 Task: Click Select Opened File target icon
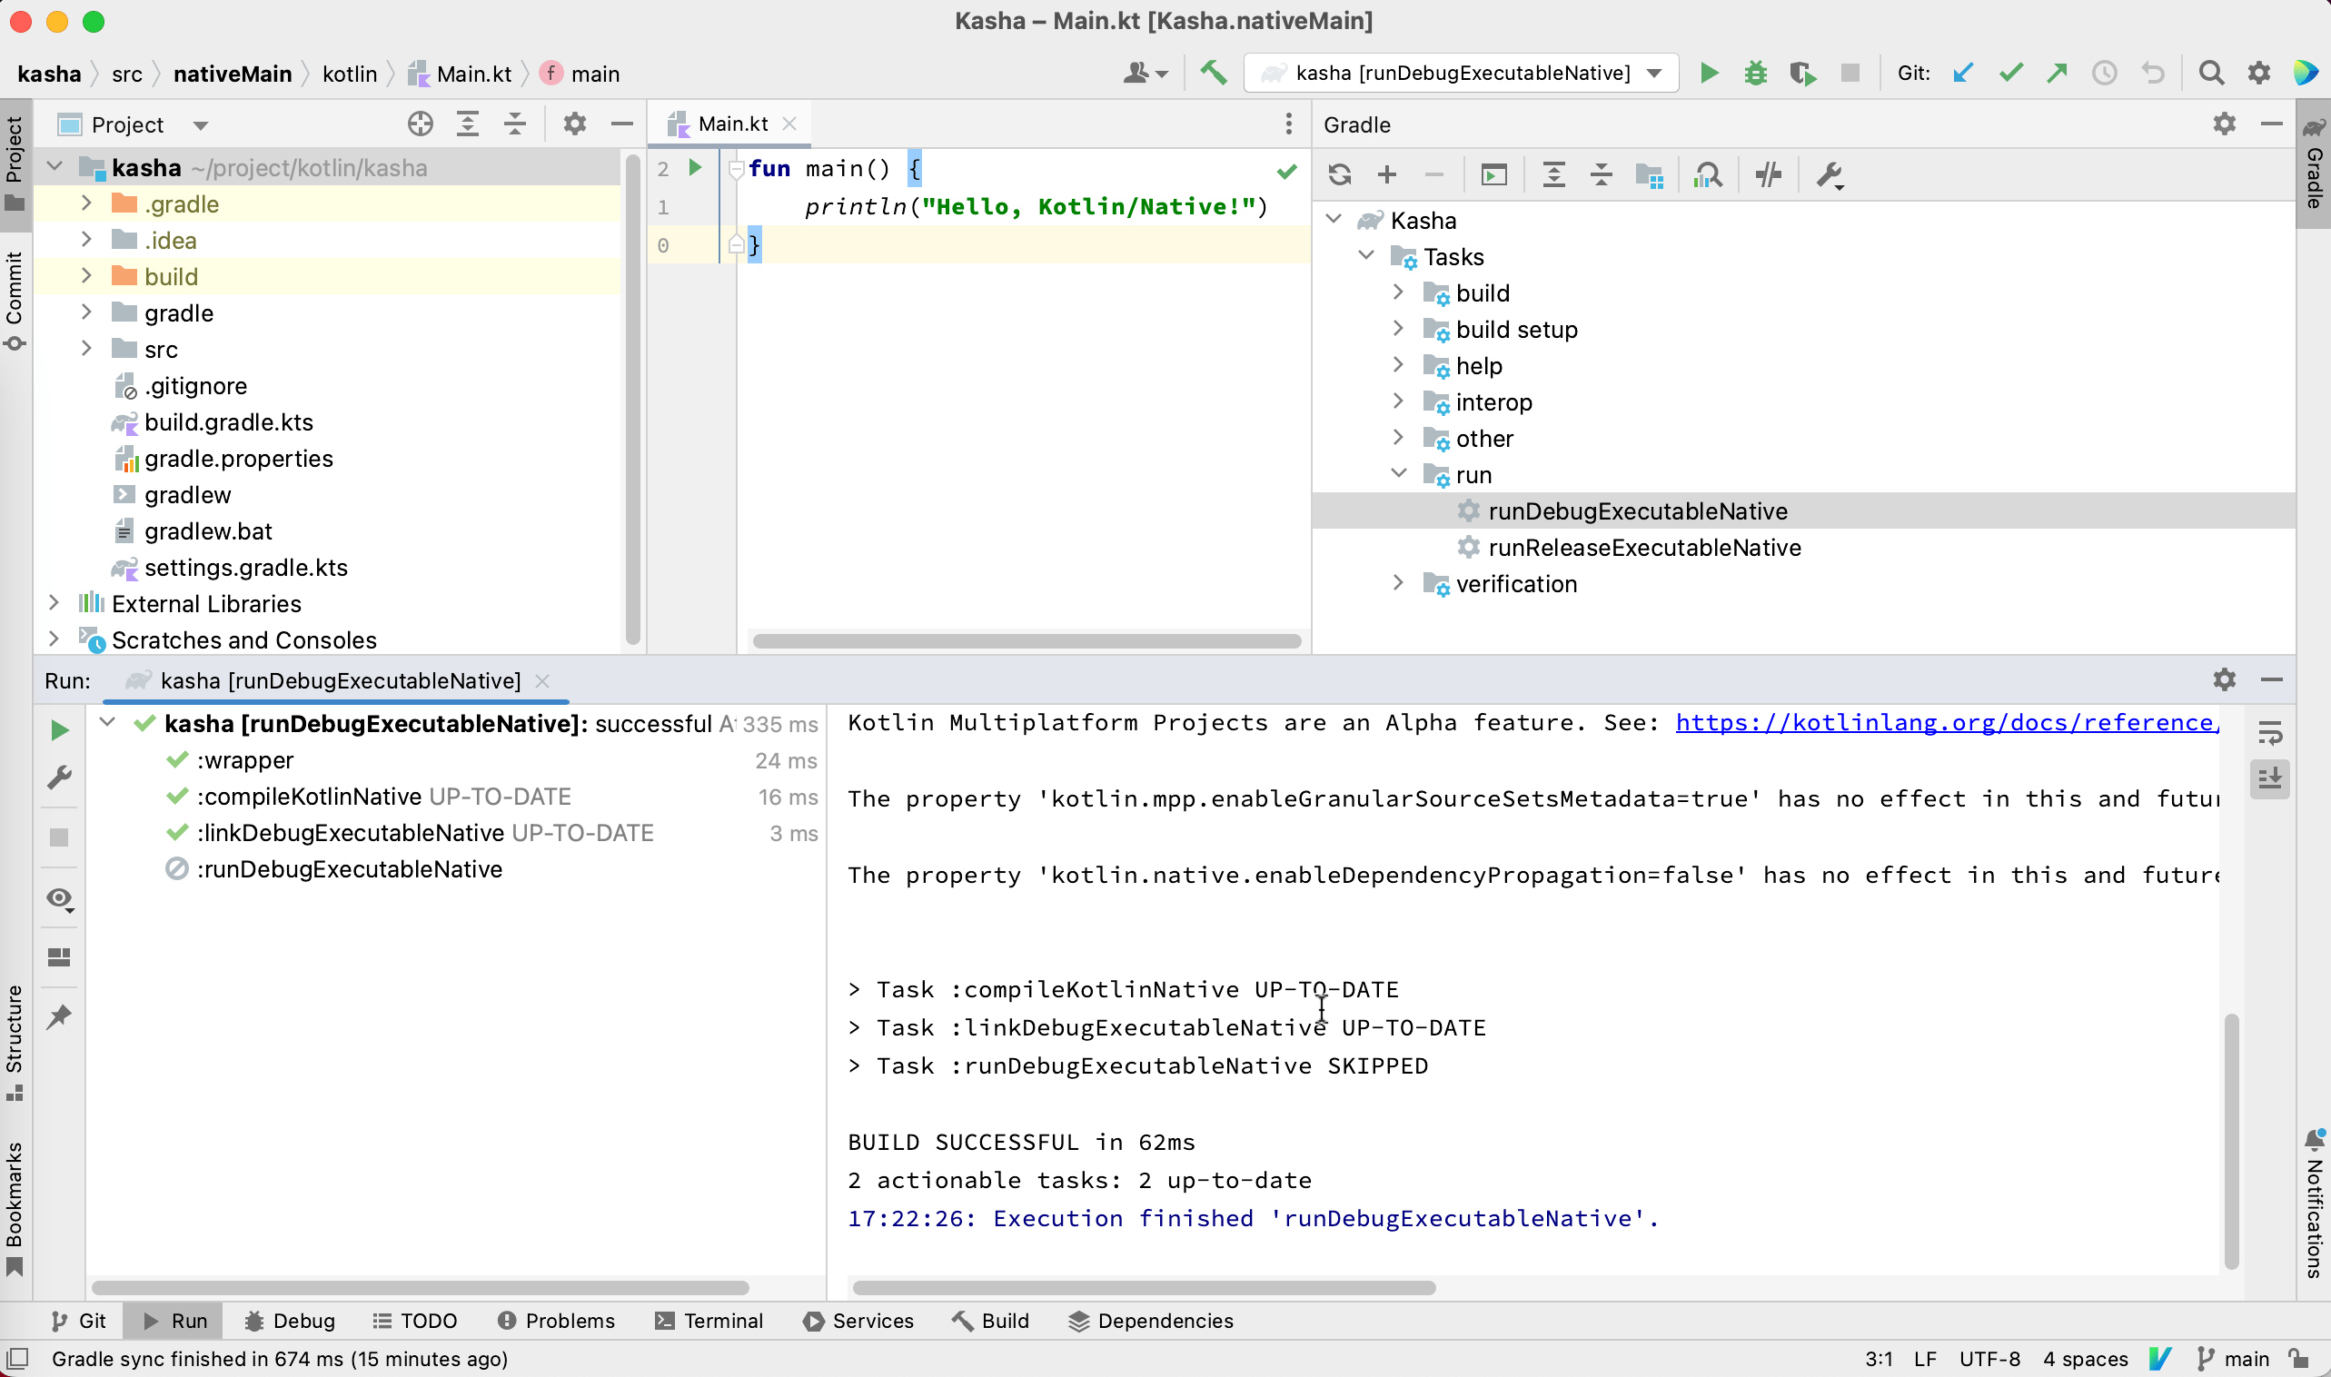click(x=421, y=124)
